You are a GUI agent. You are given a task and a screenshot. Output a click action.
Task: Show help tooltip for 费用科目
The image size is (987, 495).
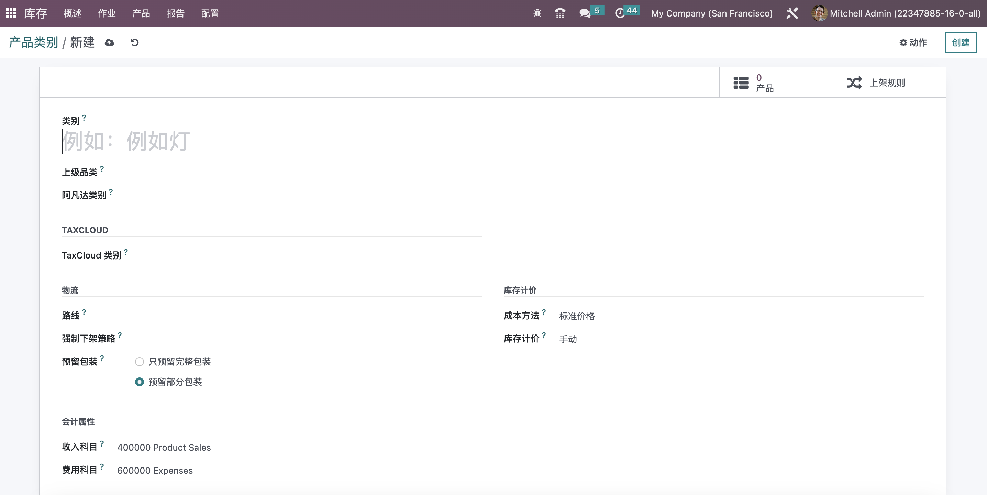click(x=102, y=466)
